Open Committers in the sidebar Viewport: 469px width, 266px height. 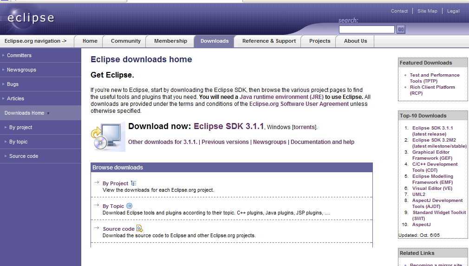pyautogui.click(x=40, y=55)
